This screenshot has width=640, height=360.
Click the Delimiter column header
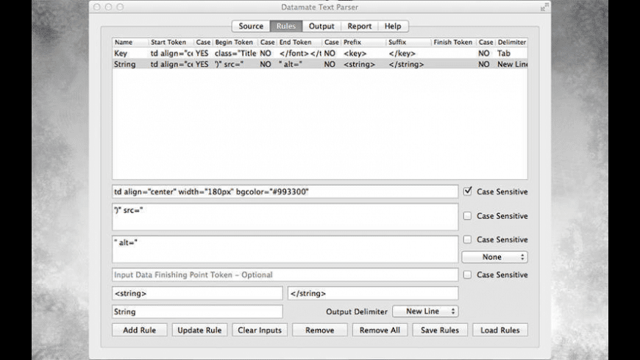click(511, 42)
